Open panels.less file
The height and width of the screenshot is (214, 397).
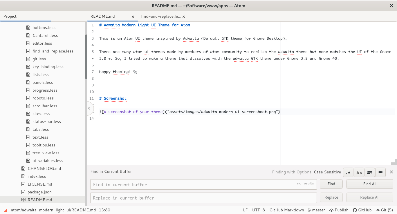coord(43,82)
